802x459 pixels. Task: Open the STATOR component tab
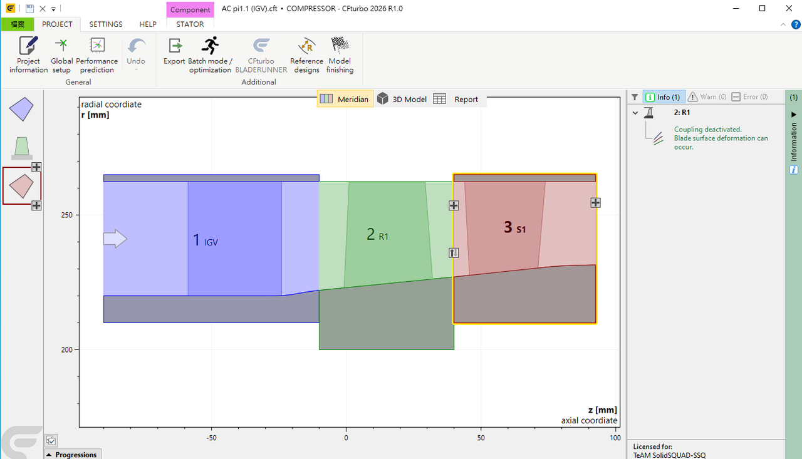pos(190,24)
